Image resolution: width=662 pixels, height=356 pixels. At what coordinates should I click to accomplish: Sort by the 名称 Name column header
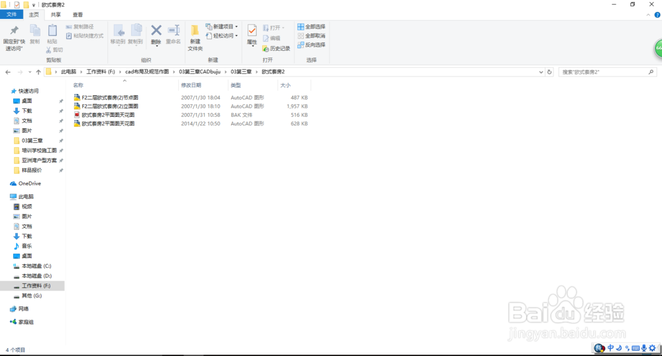click(x=78, y=85)
